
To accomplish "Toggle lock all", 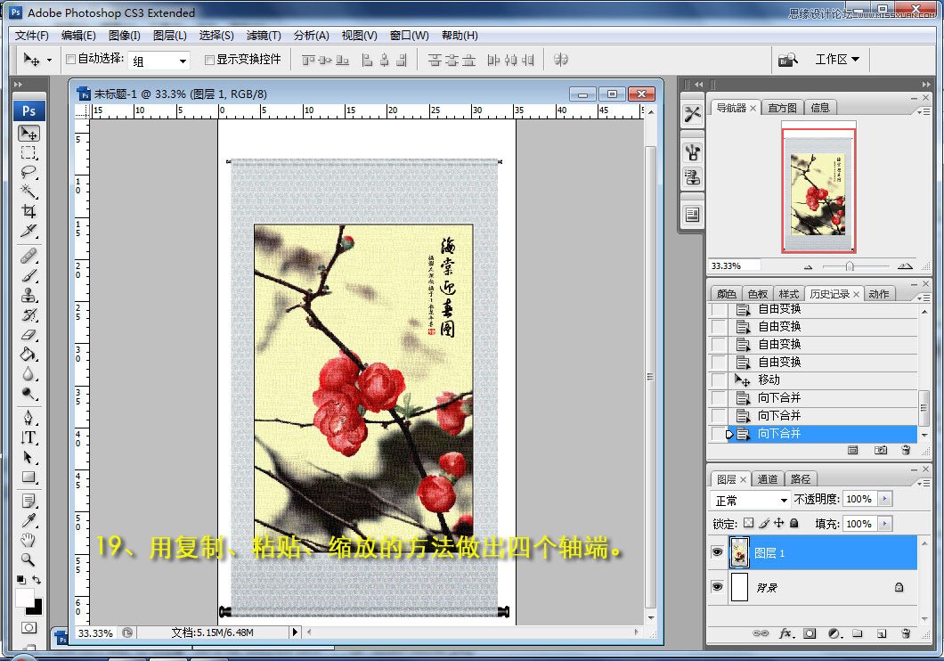I will [x=794, y=523].
